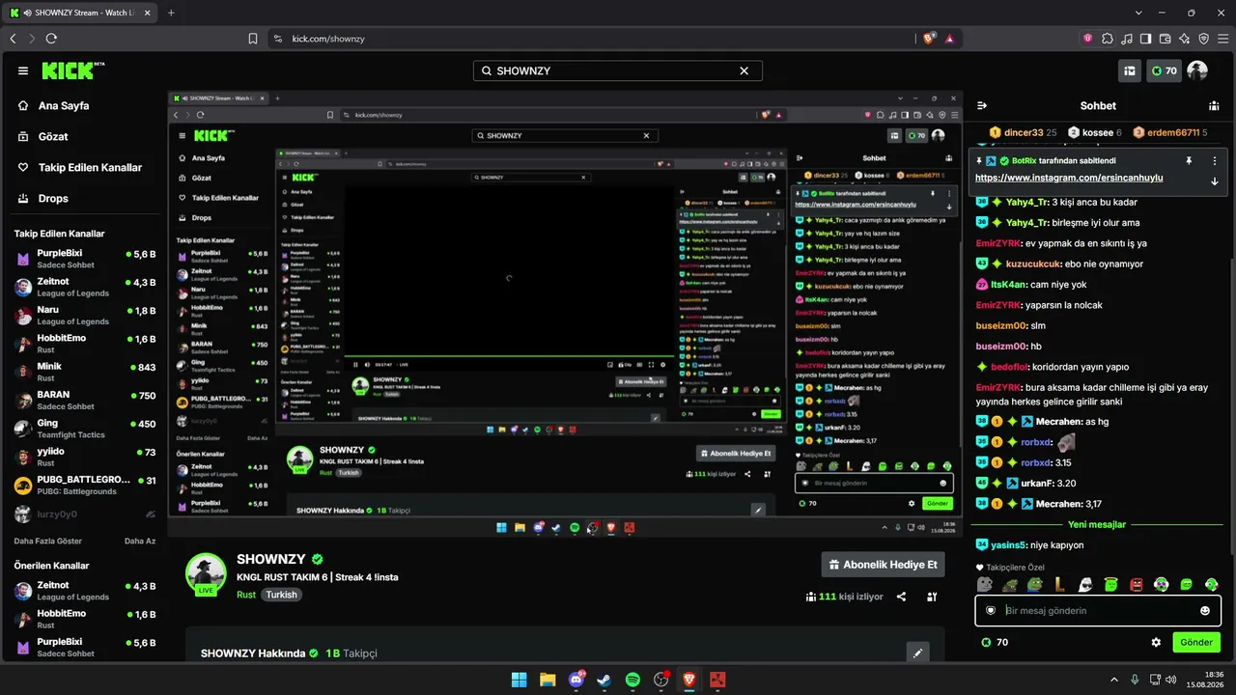Click Abonelik Hediye Et button

[883, 565]
